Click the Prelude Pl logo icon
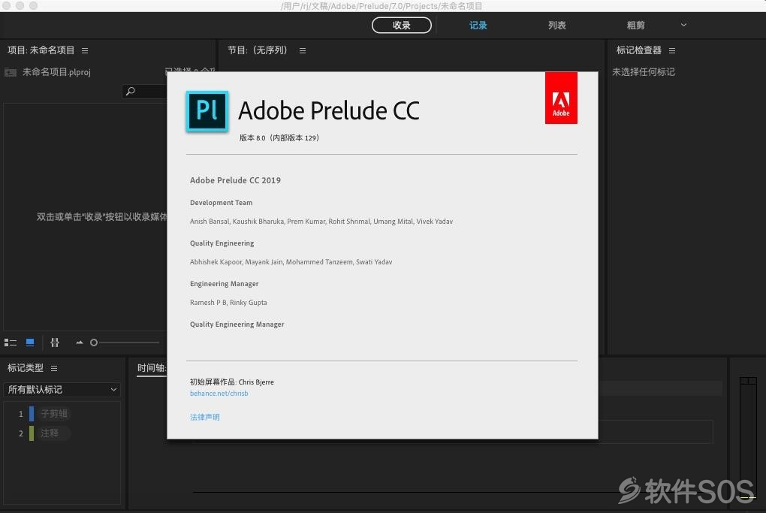The width and height of the screenshot is (766, 513). (x=207, y=111)
